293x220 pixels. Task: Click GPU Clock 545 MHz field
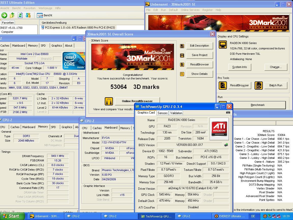click(165, 195)
